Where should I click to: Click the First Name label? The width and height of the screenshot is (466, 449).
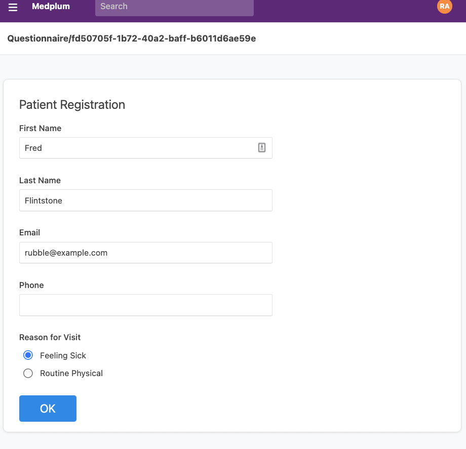click(x=40, y=129)
